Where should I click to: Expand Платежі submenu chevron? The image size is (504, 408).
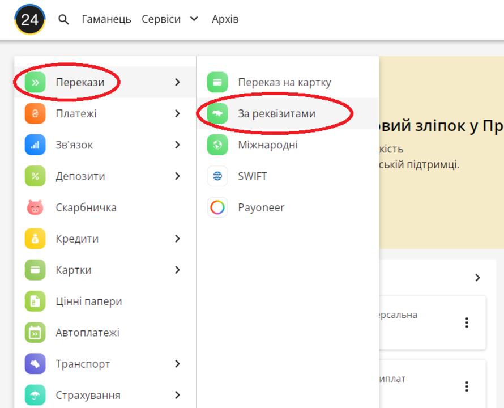(x=177, y=113)
